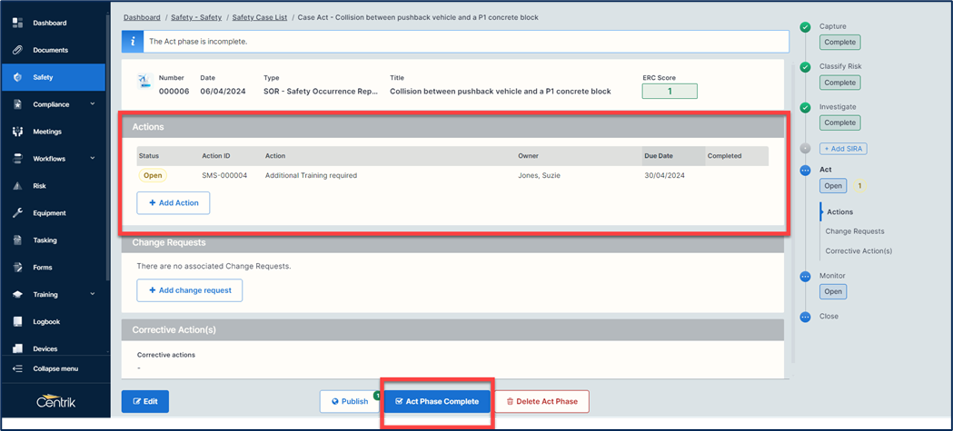Click the blue info icon in banner
This screenshot has width=953, height=431.
pyautogui.click(x=133, y=42)
